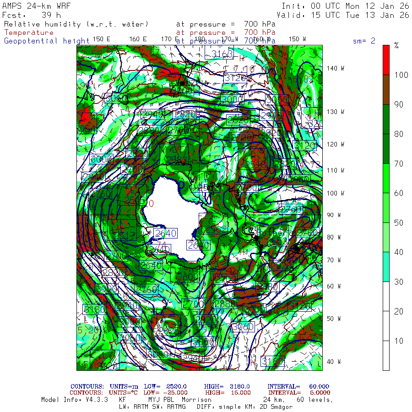Click the '%' unit label above the colorbar
The height and width of the screenshot is (412, 412).
396,45
